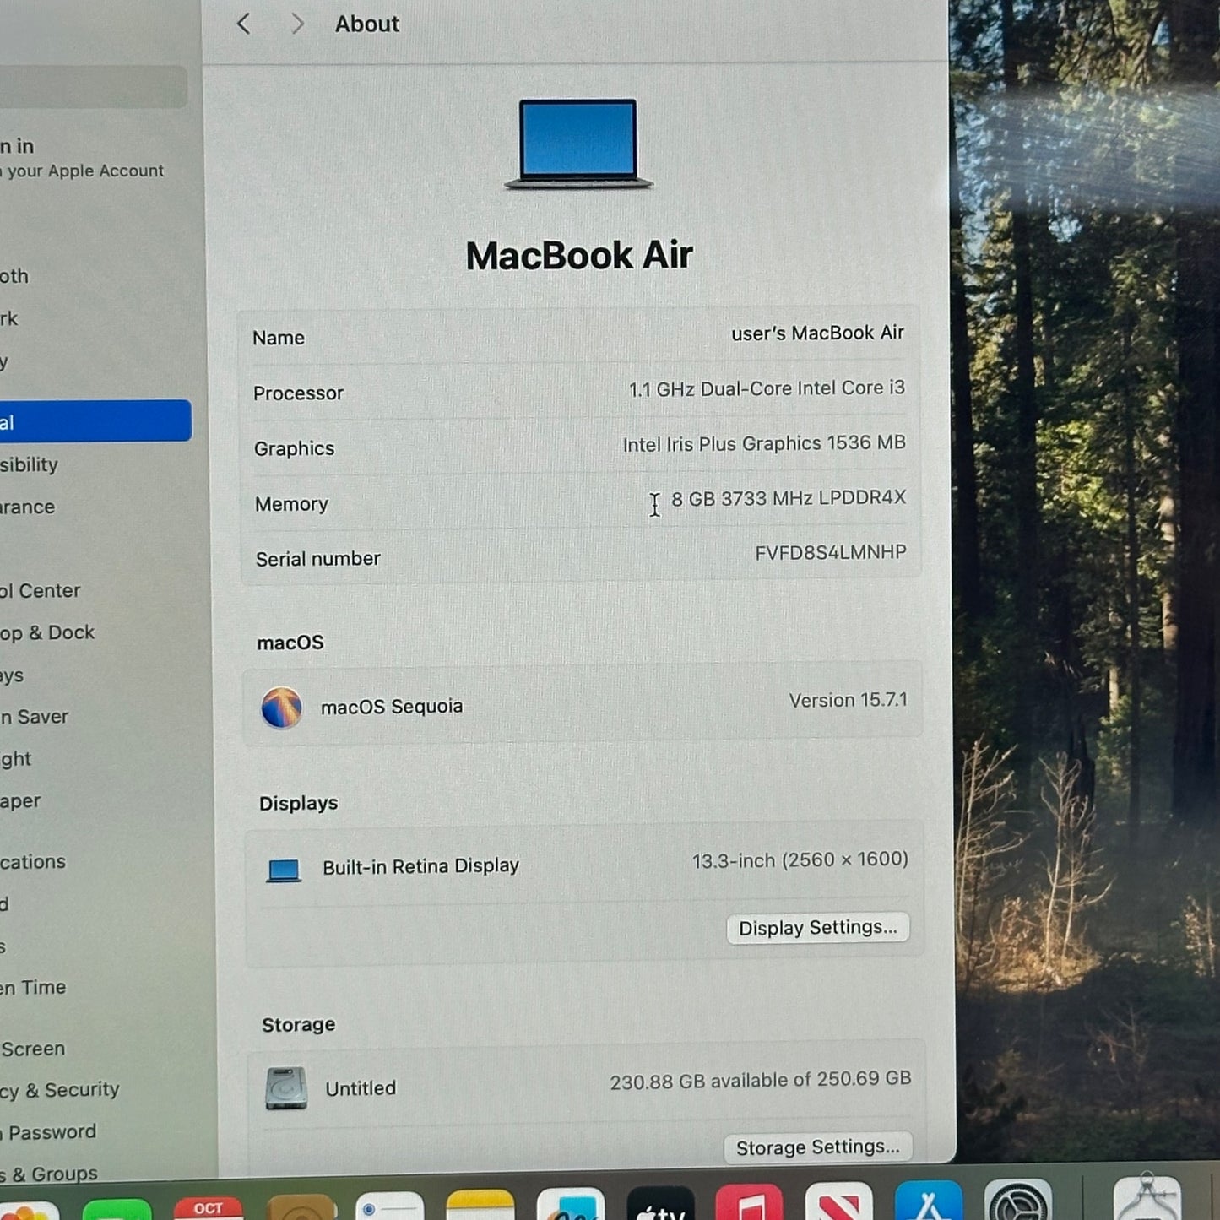1220x1220 pixels.
Task: Open the News app in the dock
Action: point(838,1205)
